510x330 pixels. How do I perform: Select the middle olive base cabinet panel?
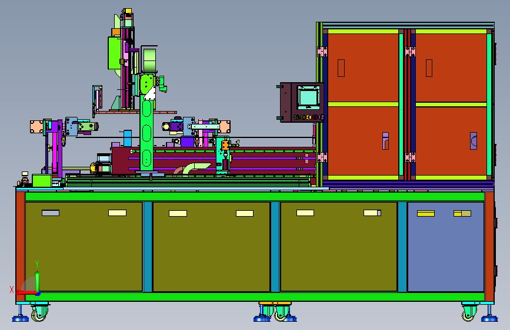coord(211,247)
